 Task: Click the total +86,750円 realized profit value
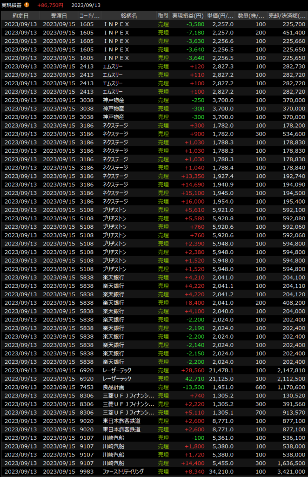click(x=50, y=5)
